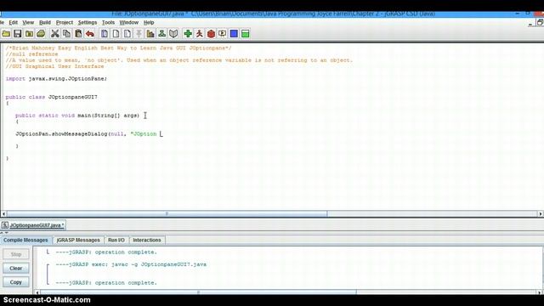Click the third page icon in toolbar
Viewport: 544px width, 306px height.
[127, 34]
